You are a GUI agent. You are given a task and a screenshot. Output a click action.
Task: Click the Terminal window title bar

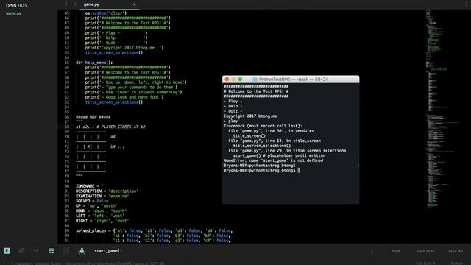click(x=291, y=79)
